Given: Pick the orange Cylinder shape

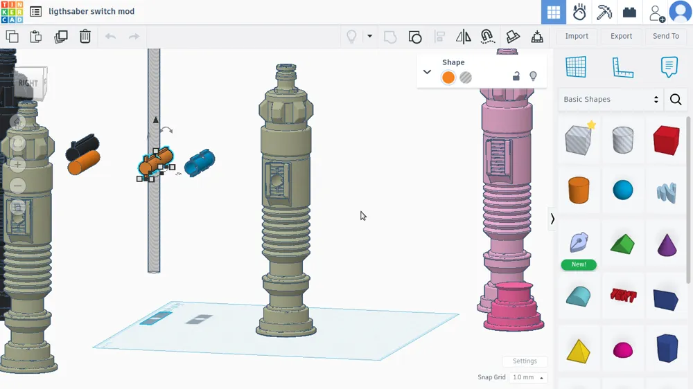Looking at the screenshot, I should click(579, 190).
